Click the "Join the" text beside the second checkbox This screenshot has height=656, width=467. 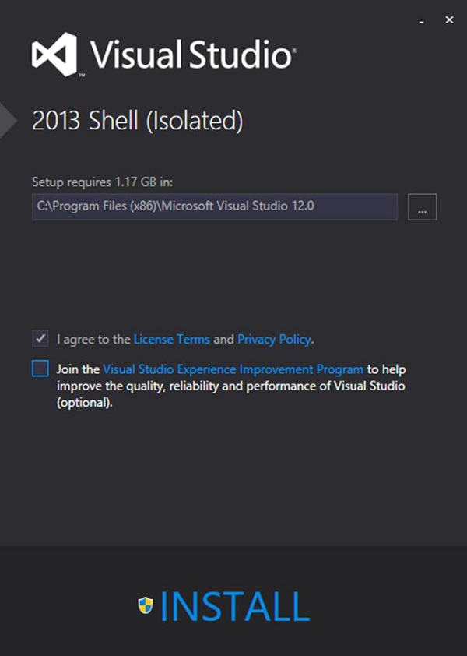[78, 369]
